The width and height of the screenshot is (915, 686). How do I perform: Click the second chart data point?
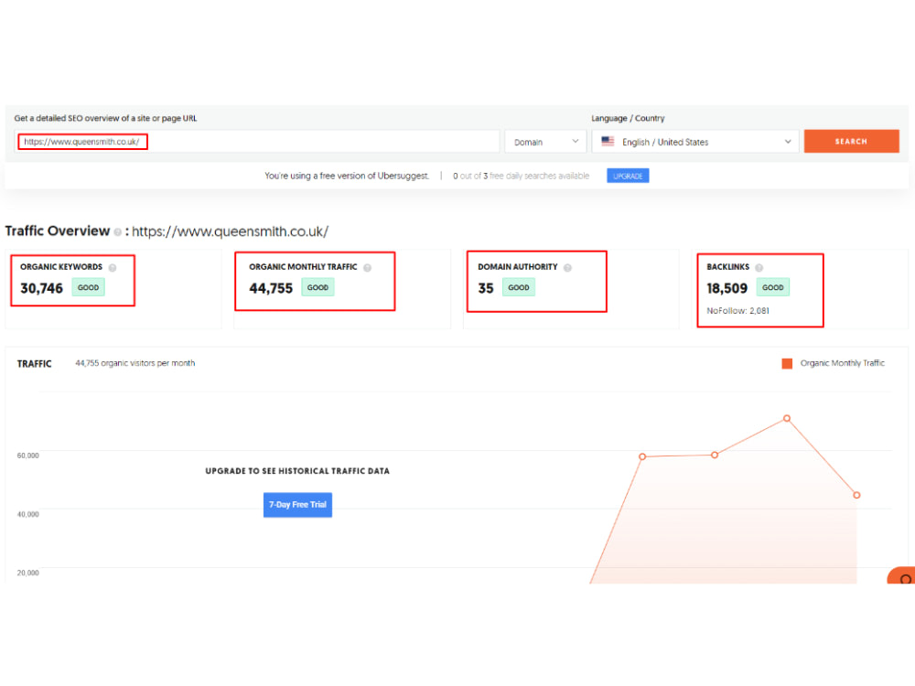pos(715,455)
